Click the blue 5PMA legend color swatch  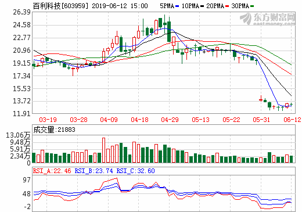click(177, 6)
